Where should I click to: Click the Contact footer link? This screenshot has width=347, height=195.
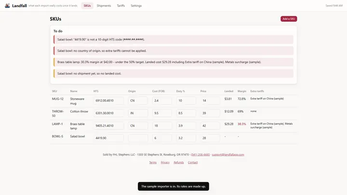click(193, 162)
